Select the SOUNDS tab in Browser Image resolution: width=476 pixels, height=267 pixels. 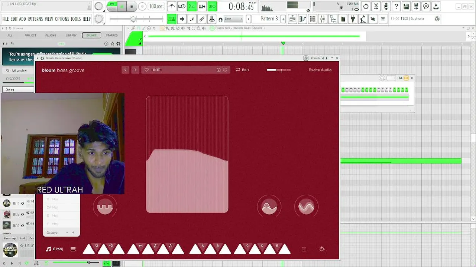pyautogui.click(x=91, y=35)
